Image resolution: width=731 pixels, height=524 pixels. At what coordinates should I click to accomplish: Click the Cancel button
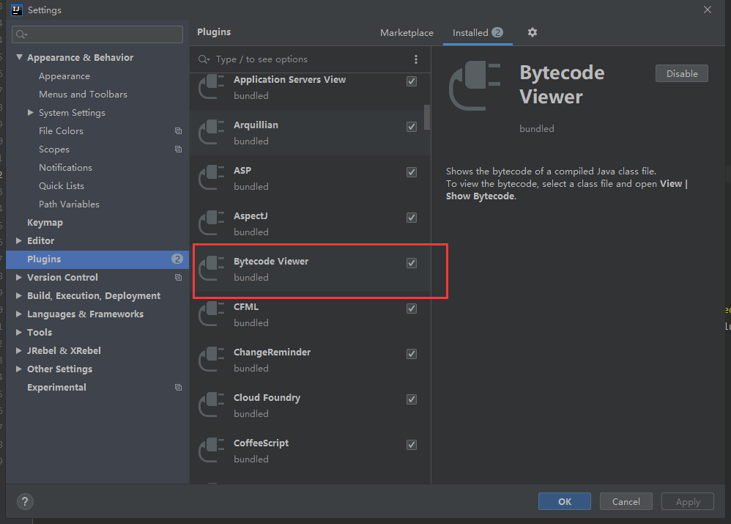pos(626,501)
